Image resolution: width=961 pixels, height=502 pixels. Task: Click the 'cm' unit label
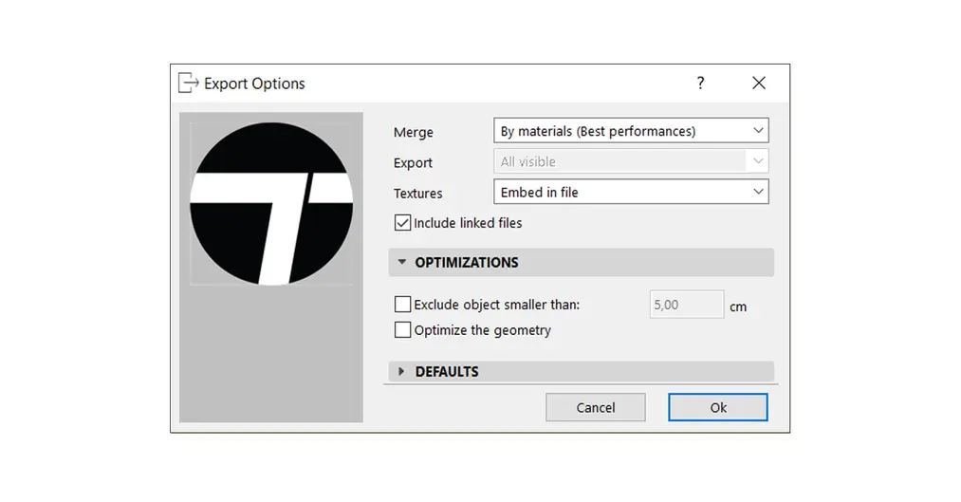tap(738, 307)
